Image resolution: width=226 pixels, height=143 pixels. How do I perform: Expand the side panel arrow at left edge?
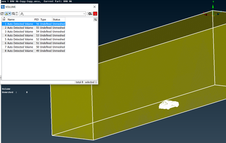tap(1, 78)
